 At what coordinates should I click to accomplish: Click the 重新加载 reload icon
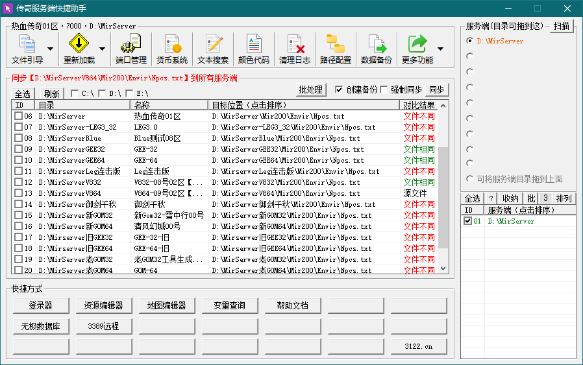pos(79,49)
